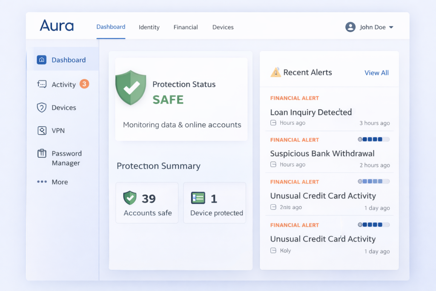Screen dimensions: 436x291
Task: Switch to the Identity tab
Action: point(149,27)
